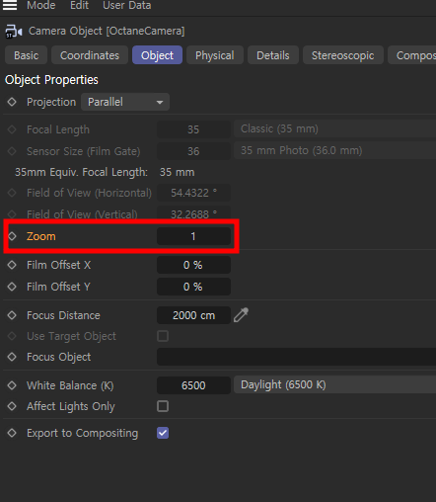
Task: Toggle the Projection keyframe diamond
Action: click(12, 102)
